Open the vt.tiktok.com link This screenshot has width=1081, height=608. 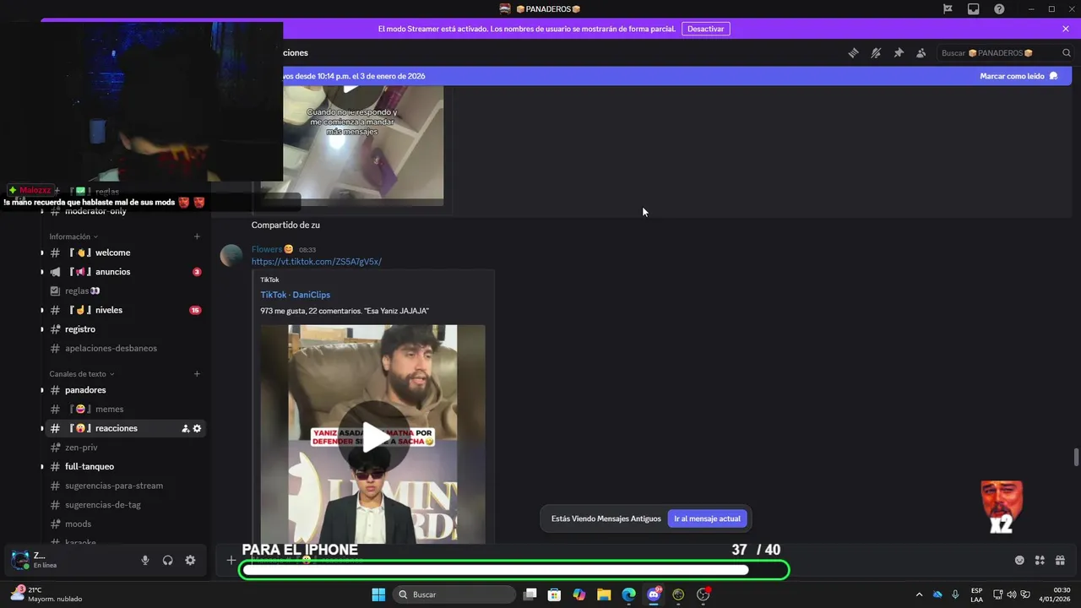pos(317,262)
